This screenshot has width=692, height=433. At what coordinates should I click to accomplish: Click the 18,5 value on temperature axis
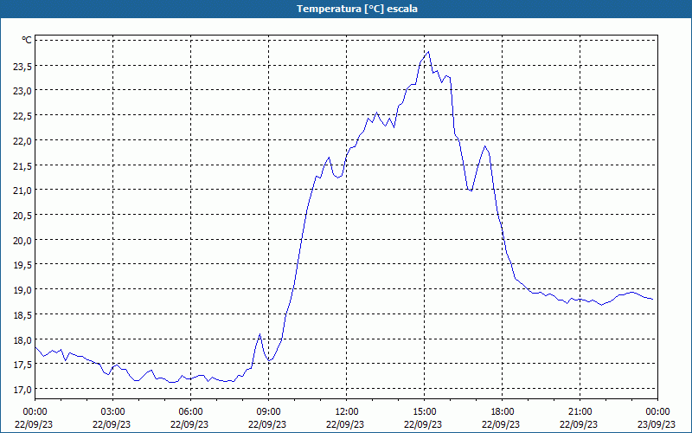pos(22,314)
